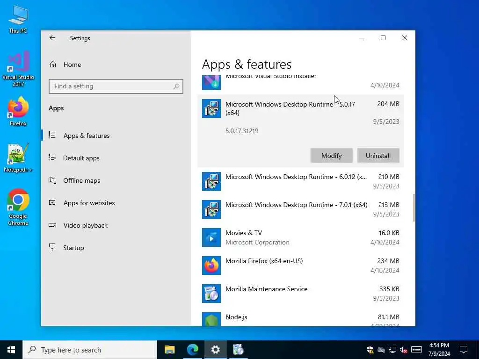
Task: Select Microsoft Windows Desktop Runtime - 6.0.12 entry
Action: [301, 181]
